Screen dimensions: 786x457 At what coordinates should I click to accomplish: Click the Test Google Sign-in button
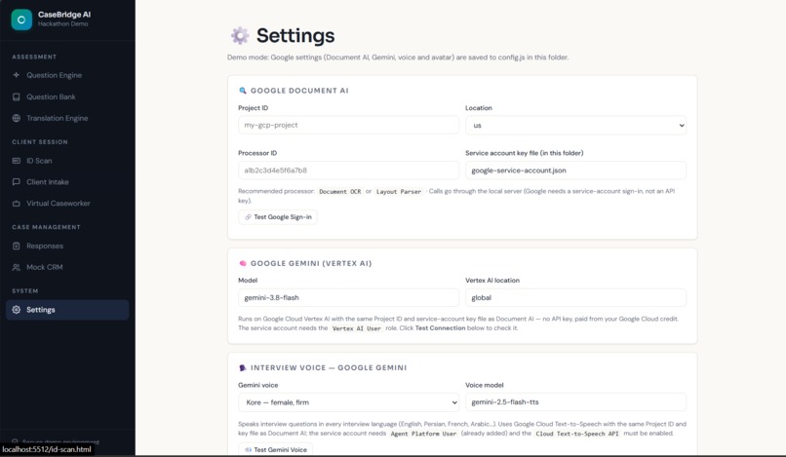pyautogui.click(x=278, y=217)
